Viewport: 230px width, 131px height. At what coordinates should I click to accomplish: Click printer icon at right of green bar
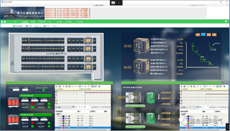[x=226, y=22]
